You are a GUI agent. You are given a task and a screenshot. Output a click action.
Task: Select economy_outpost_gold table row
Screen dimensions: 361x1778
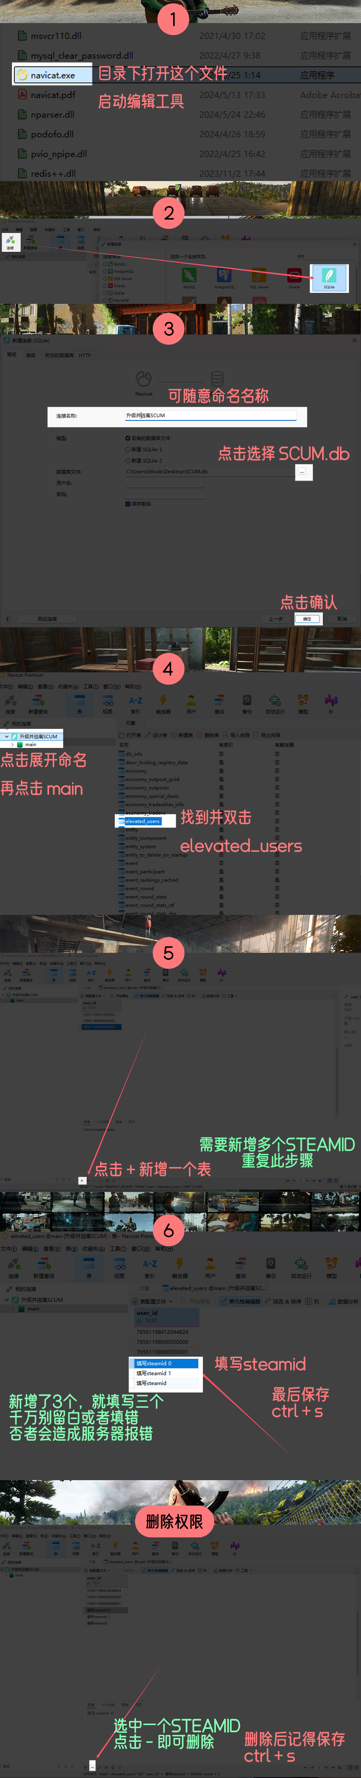(152, 779)
